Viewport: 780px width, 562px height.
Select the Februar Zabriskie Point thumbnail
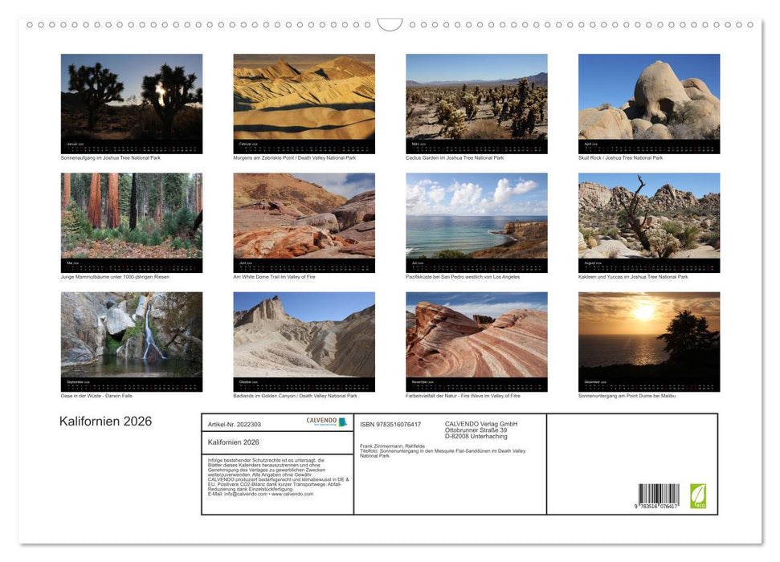(304, 100)
